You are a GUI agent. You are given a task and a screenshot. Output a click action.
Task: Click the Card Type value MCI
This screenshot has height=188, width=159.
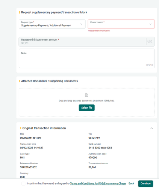tap(22, 158)
